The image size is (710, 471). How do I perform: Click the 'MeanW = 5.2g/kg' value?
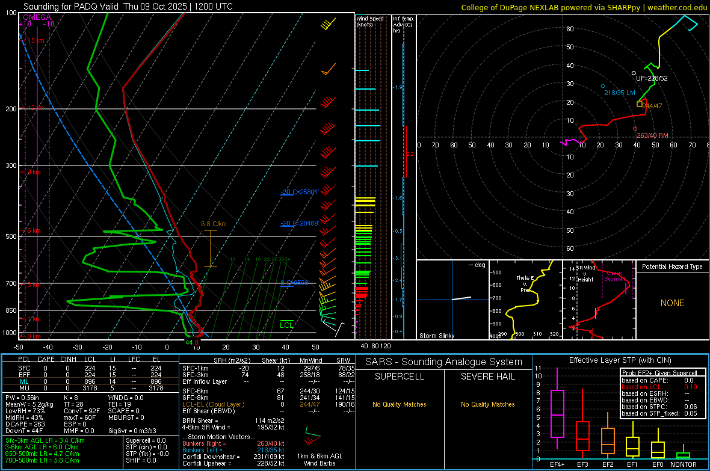click(29, 404)
